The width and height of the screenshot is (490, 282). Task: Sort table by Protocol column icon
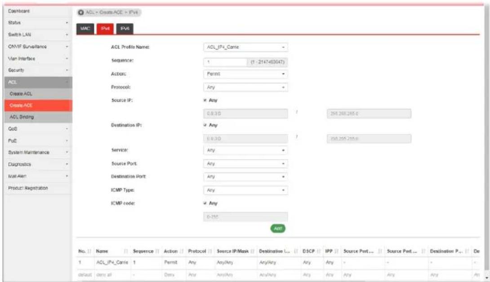pos(210,251)
